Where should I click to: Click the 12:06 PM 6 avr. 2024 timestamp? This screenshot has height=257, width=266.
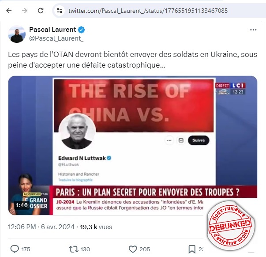pos(41,227)
